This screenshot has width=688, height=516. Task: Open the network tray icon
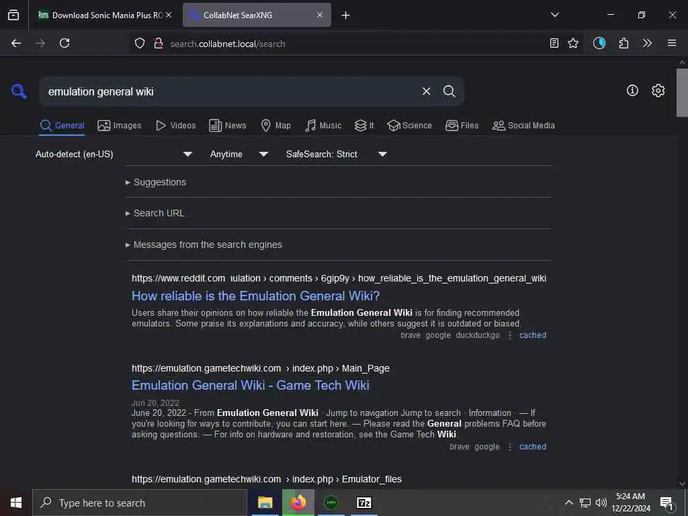point(585,503)
